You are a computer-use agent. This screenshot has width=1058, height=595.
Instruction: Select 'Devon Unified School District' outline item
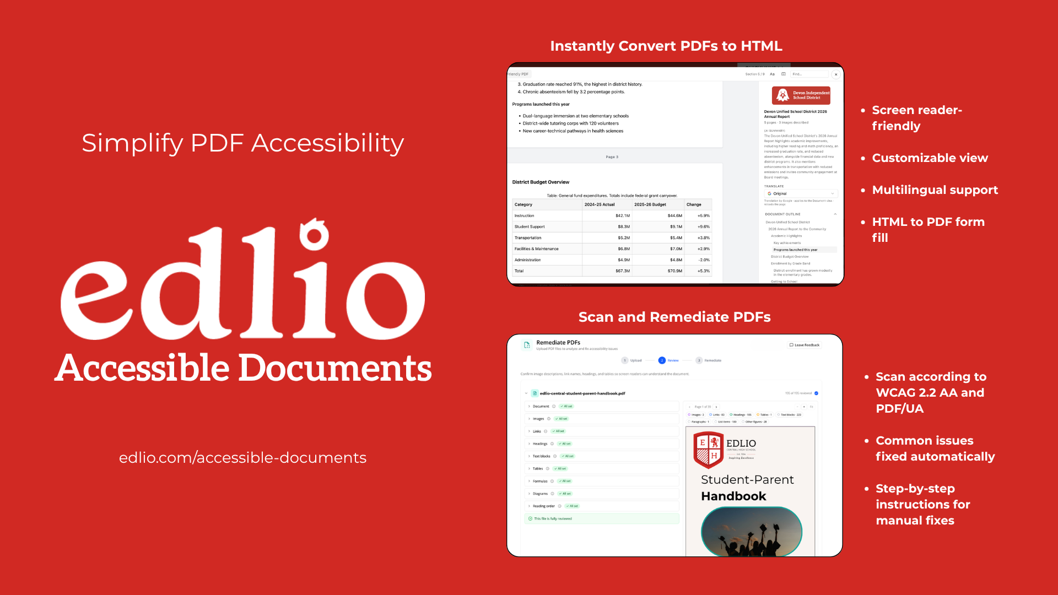click(787, 222)
